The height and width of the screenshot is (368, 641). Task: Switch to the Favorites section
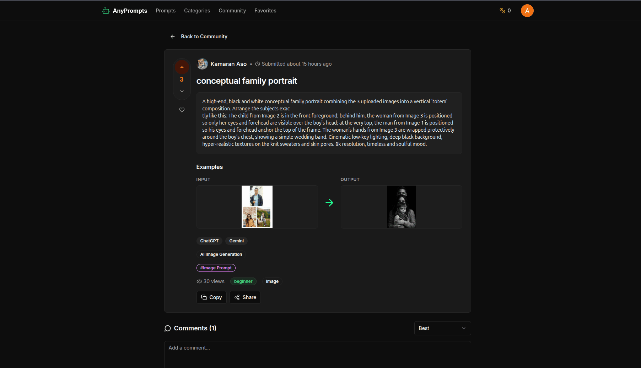(265, 11)
